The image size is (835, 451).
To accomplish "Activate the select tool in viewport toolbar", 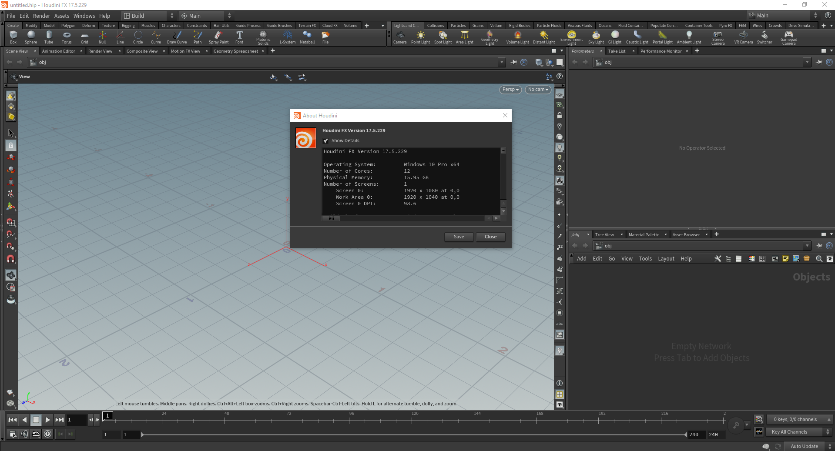I will (11, 133).
